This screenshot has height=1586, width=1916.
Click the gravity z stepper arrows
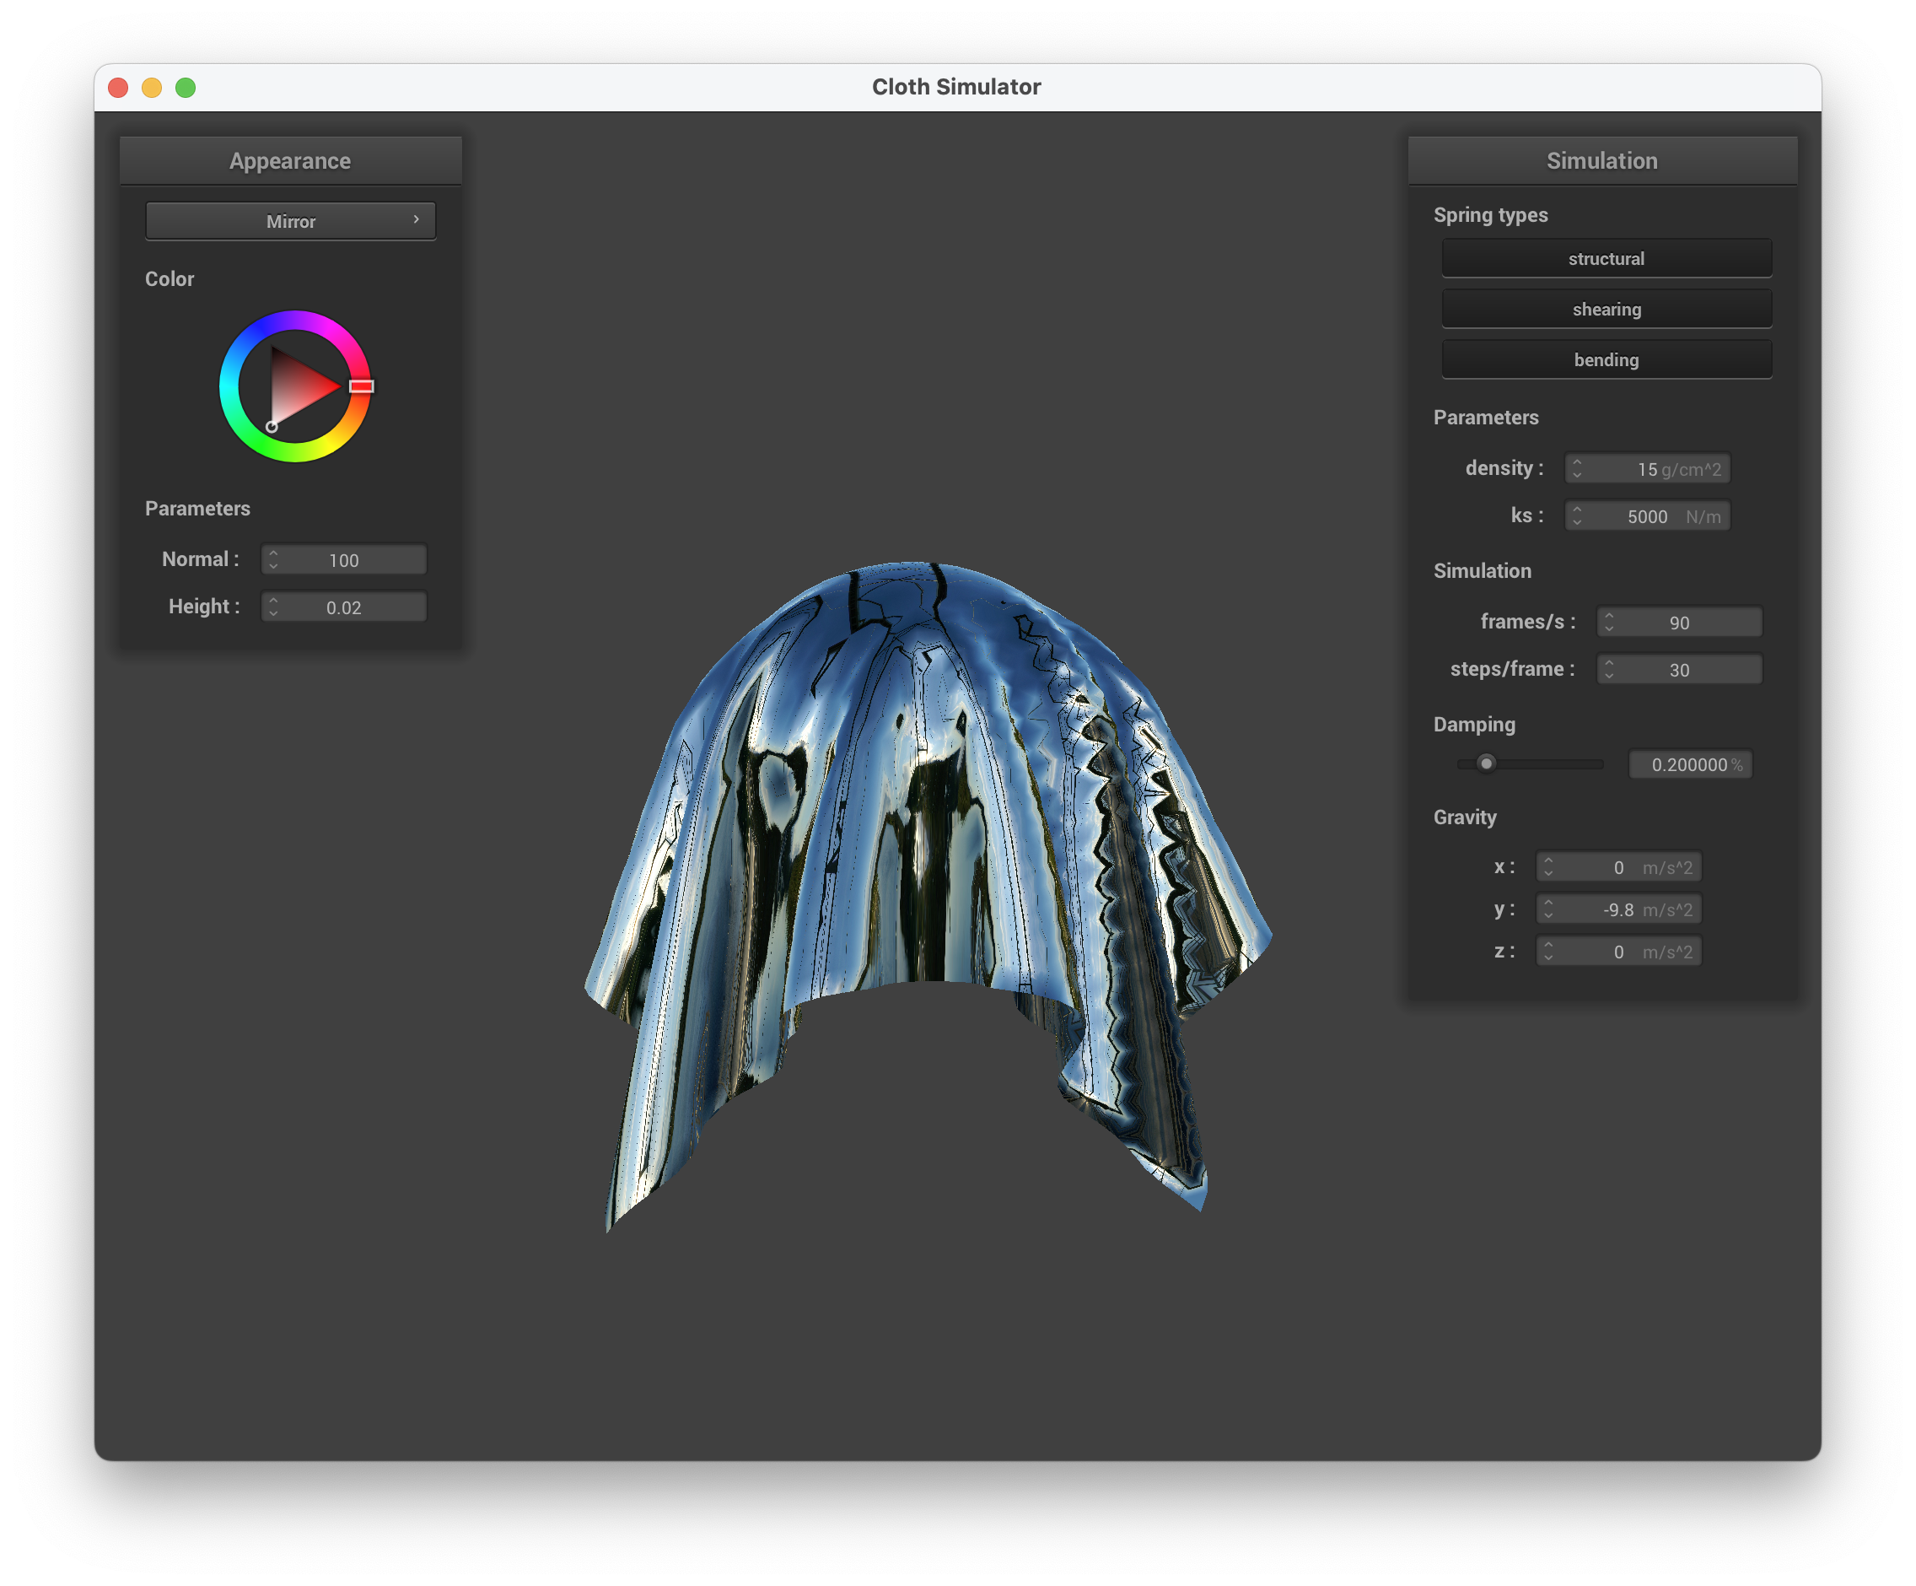1547,951
